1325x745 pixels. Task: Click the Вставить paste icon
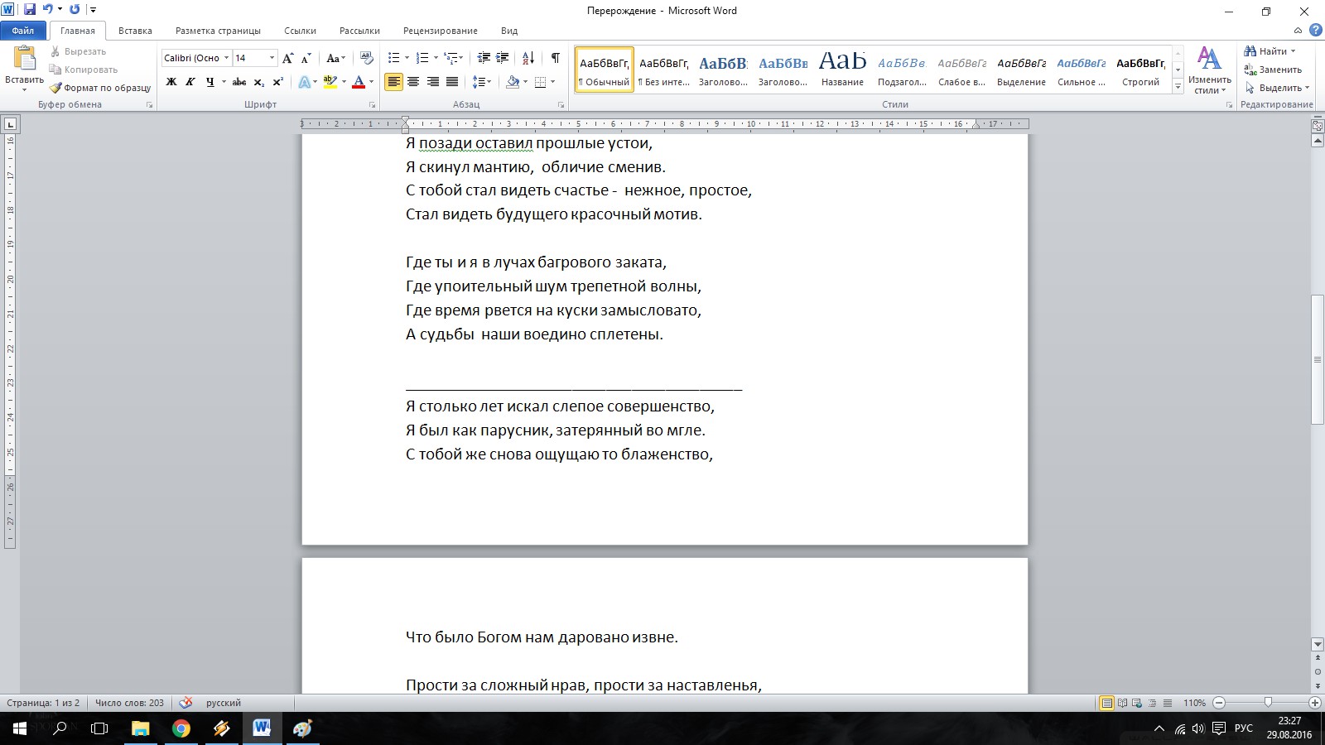[25, 58]
